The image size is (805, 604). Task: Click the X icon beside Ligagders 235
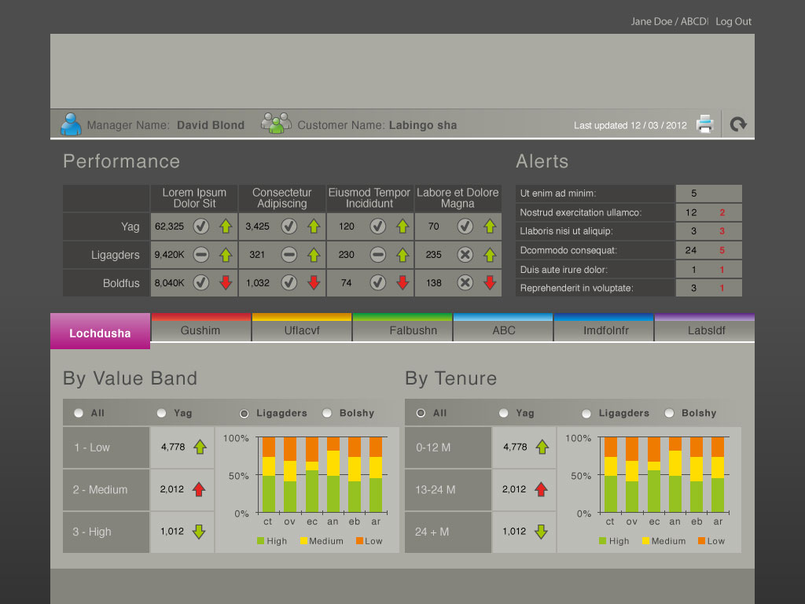pyautogui.click(x=465, y=255)
